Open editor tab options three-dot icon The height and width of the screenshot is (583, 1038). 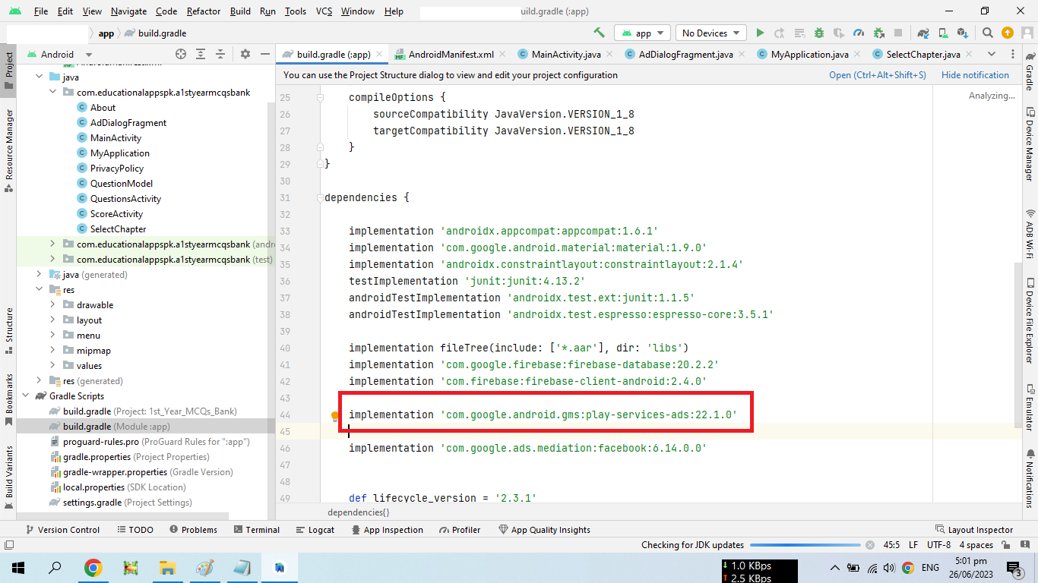pyautogui.click(x=1014, y=54)
